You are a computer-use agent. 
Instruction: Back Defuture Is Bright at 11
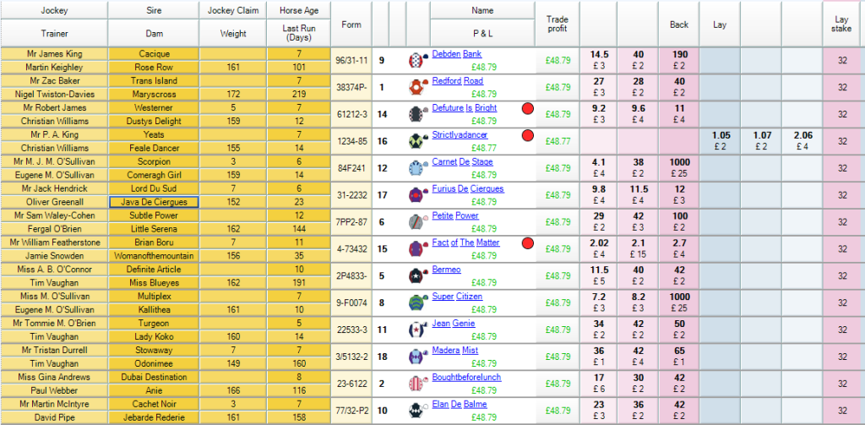(x=678, y=114)
